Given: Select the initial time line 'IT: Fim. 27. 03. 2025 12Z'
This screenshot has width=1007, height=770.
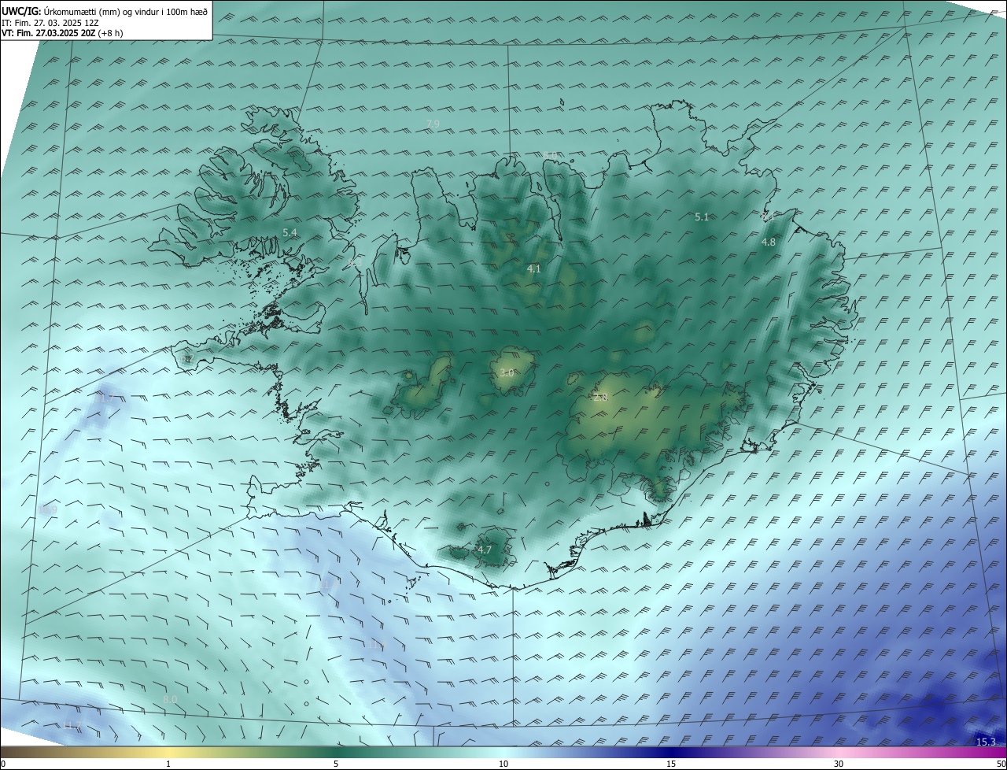Looking at the screenshot, I should point(50,23).
